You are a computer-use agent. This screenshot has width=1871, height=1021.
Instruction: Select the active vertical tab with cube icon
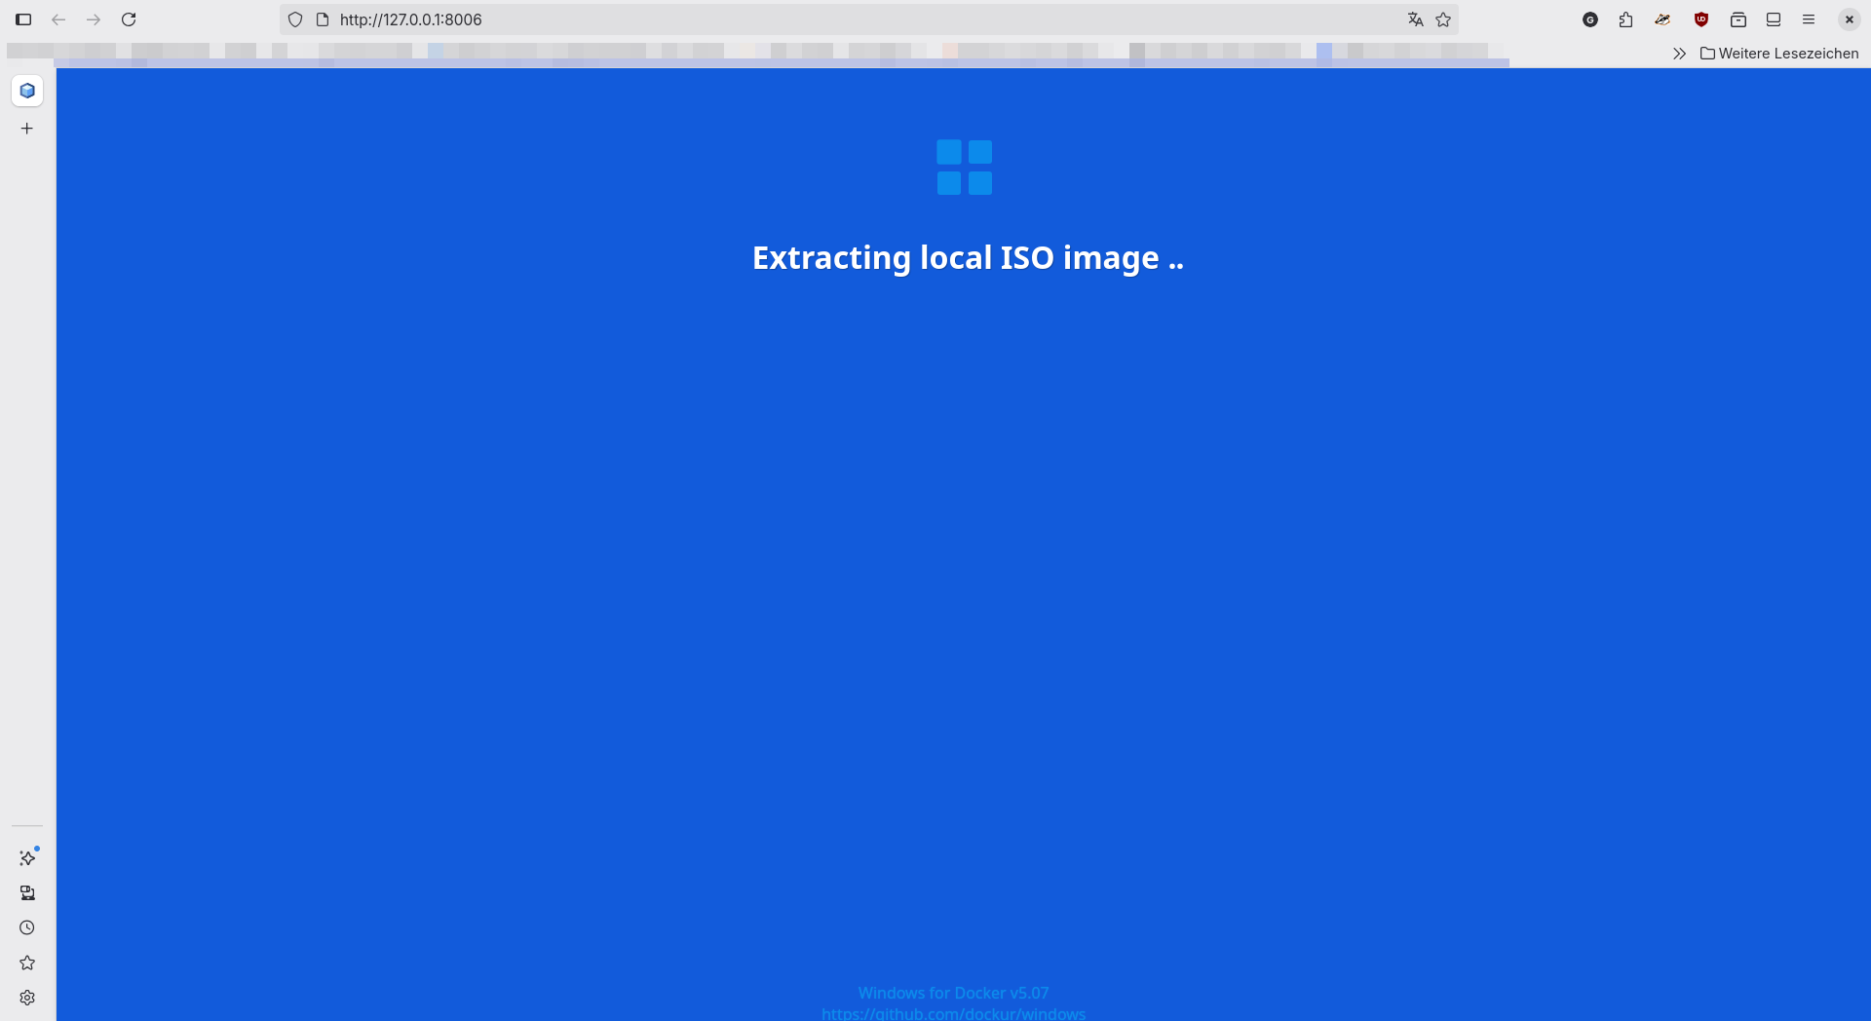27,91
